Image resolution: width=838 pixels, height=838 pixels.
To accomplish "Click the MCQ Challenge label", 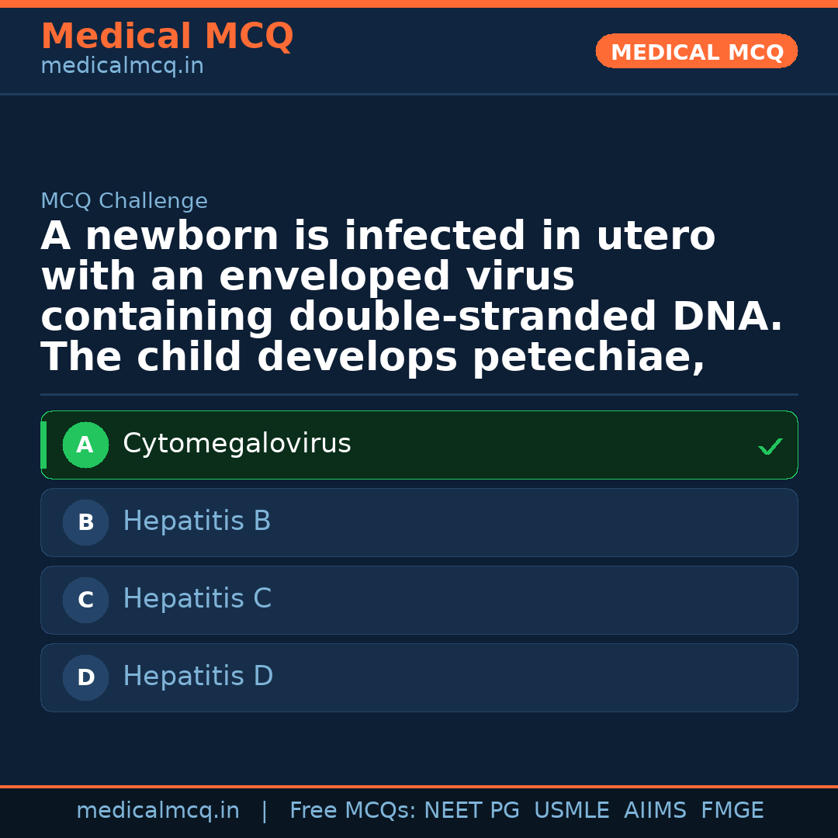I will (x=124, y=201).
